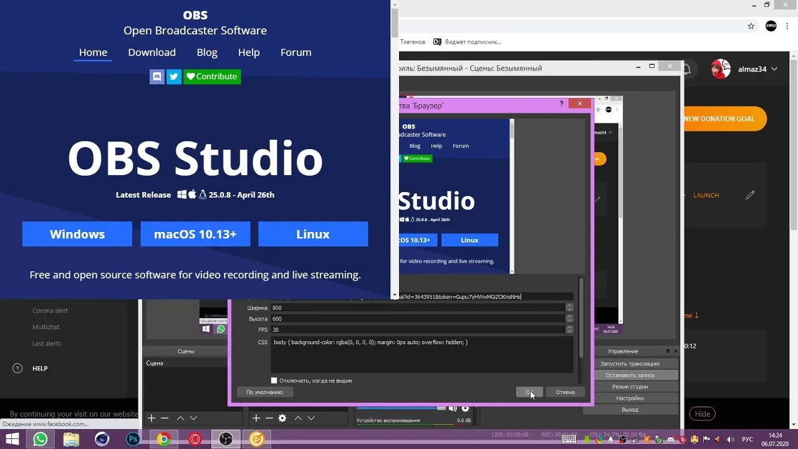This screenshot has width=798, height=449.
Task: Hide the cookie notice with Hide button
Action: [x=703, y=413]
